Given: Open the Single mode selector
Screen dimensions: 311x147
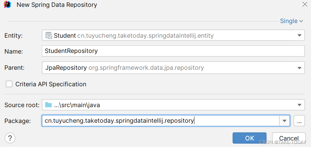Looking at the screenshot, I should [x=291, y=21].
